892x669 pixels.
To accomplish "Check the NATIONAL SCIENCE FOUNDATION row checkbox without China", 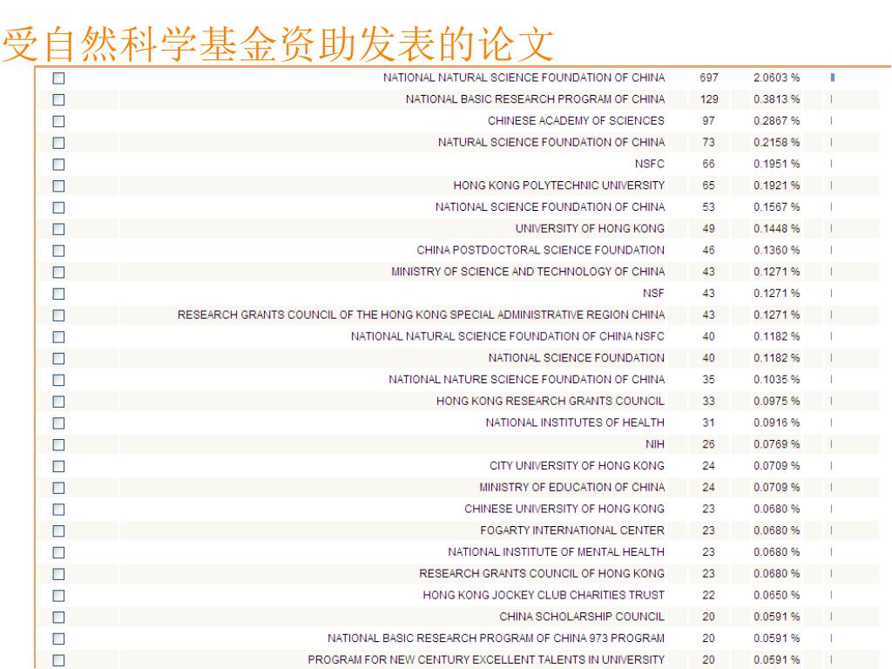I will click(x=58, y=358).
